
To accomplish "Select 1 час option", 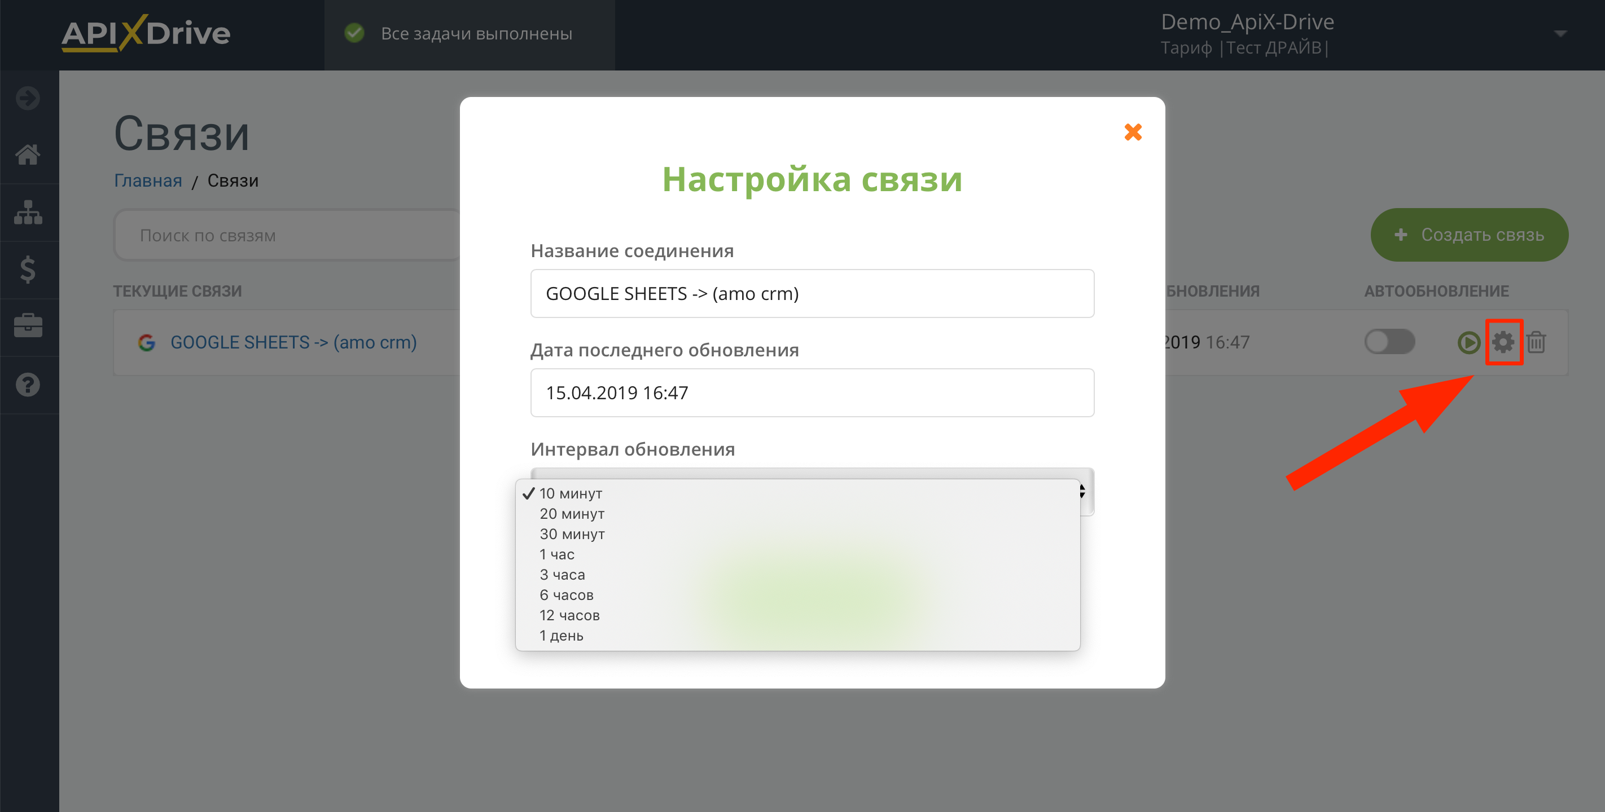I will [x=797, y=554].
